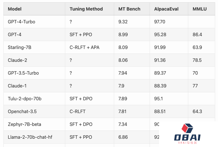Image resolution: width=218 pixels, height=147 pixels.
Task: Click the MMLU column header
Action: pos(200,9)
